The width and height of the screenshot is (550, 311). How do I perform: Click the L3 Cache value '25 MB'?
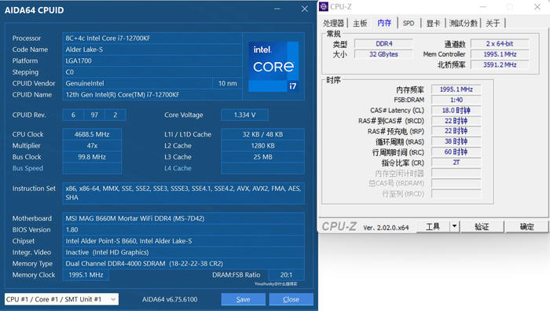click(x=262, y=157)
